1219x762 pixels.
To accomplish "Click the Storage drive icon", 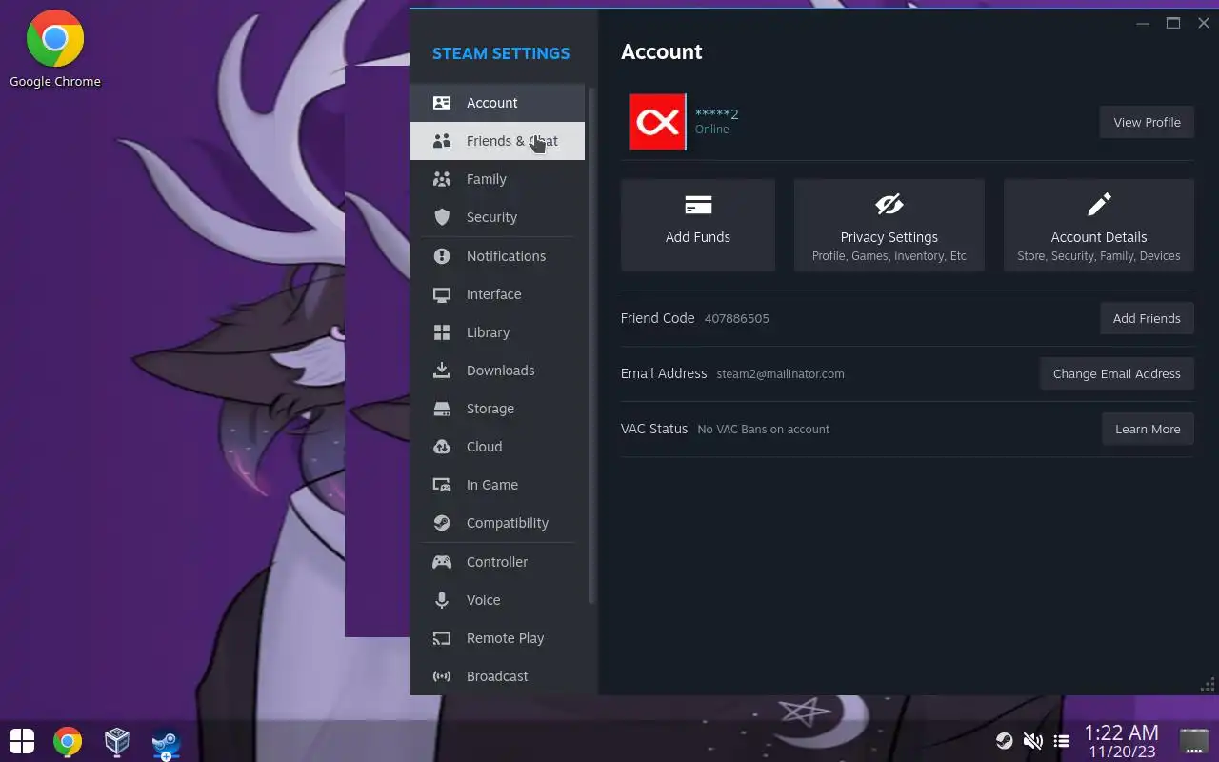I will (x=442, y=409).
